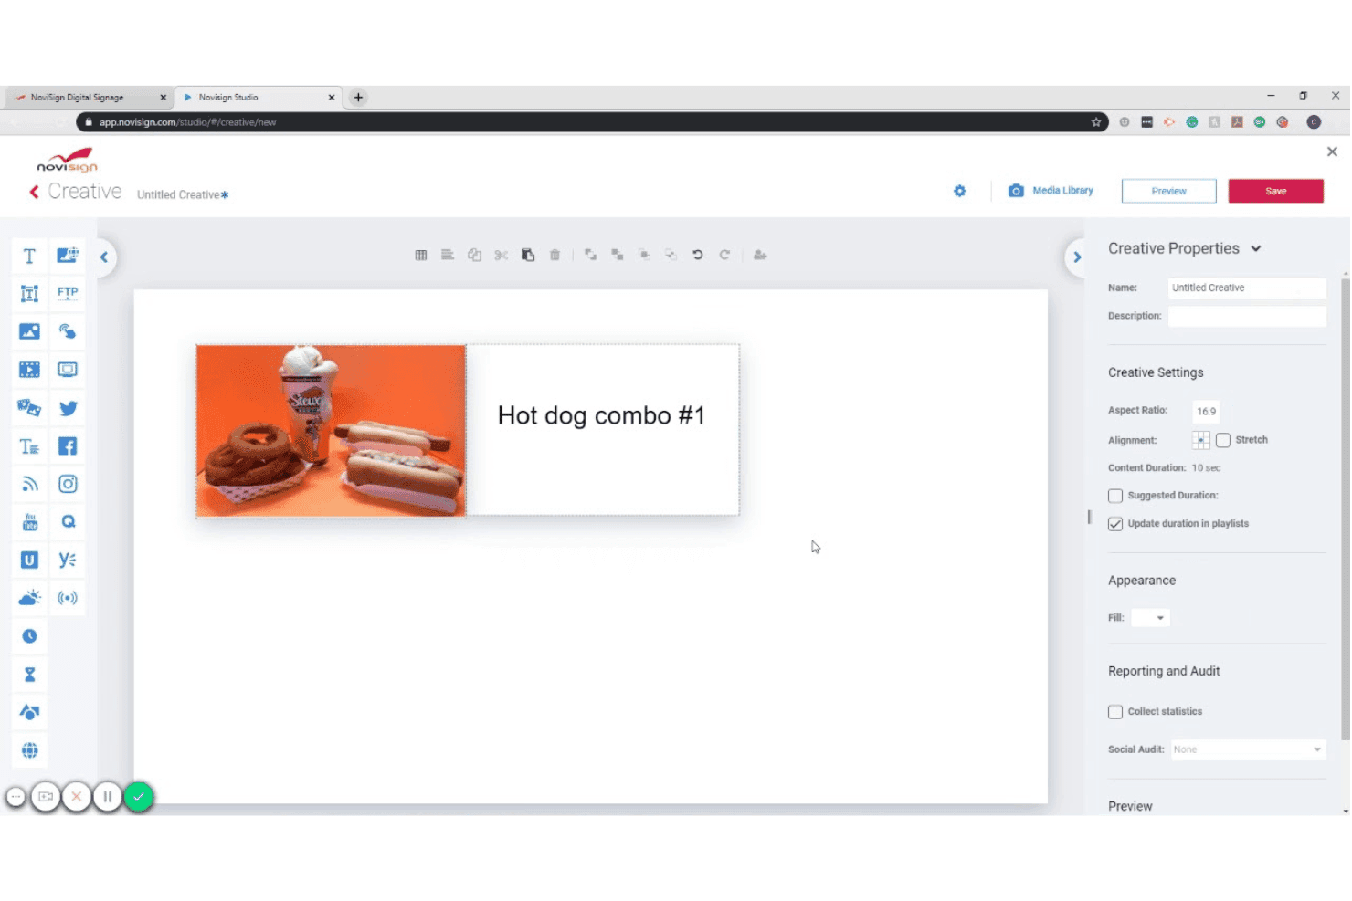Add the live broadcast signal widget
The width and height of the screenshot is (1352, 901).
[68, 598]
